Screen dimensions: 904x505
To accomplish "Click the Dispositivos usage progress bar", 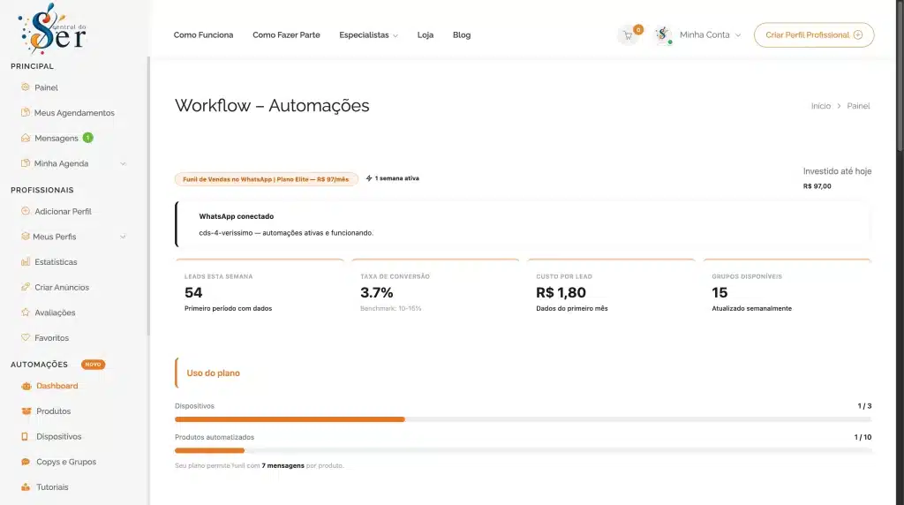I will pos(523,419).
